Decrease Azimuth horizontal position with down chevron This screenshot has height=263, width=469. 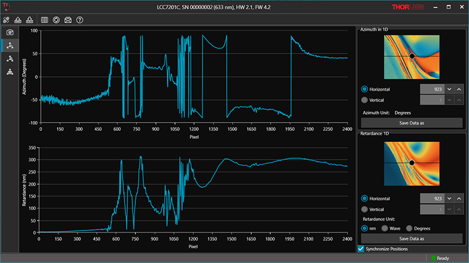pos(449,89)
